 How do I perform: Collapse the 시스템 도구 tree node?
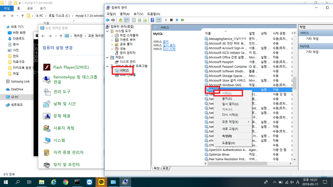108,31
